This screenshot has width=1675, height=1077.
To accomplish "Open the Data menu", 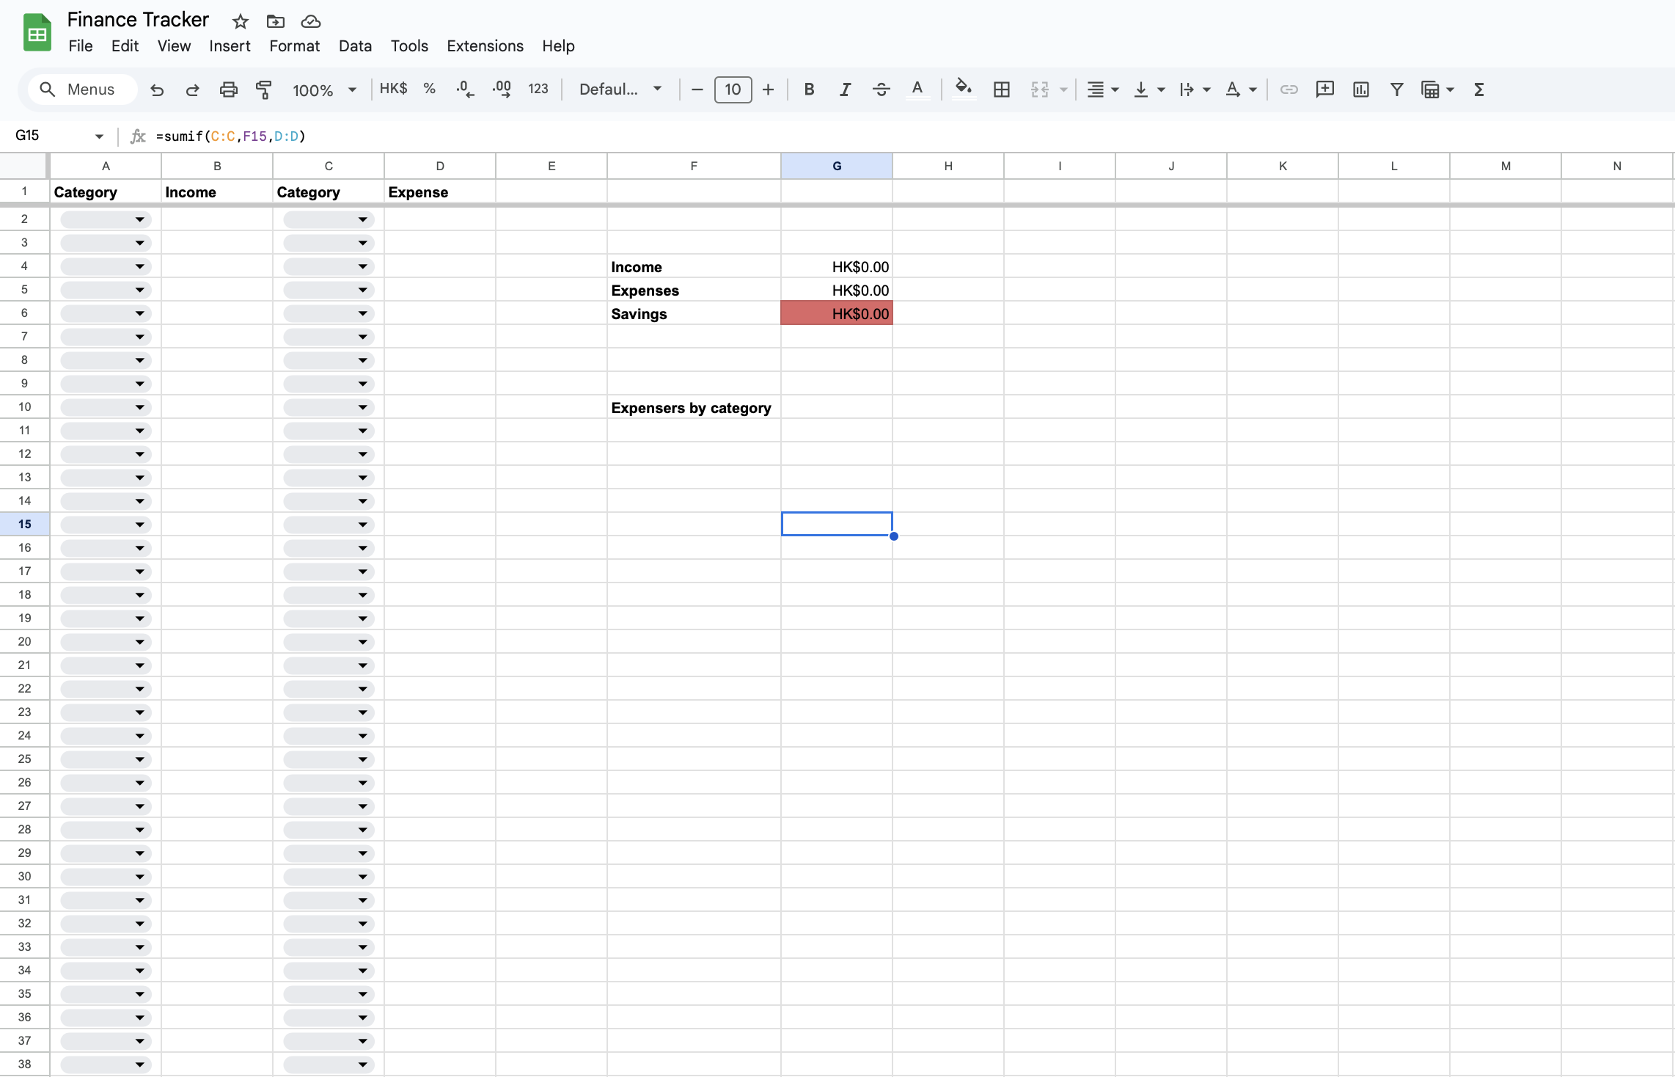I will [355, 46].
